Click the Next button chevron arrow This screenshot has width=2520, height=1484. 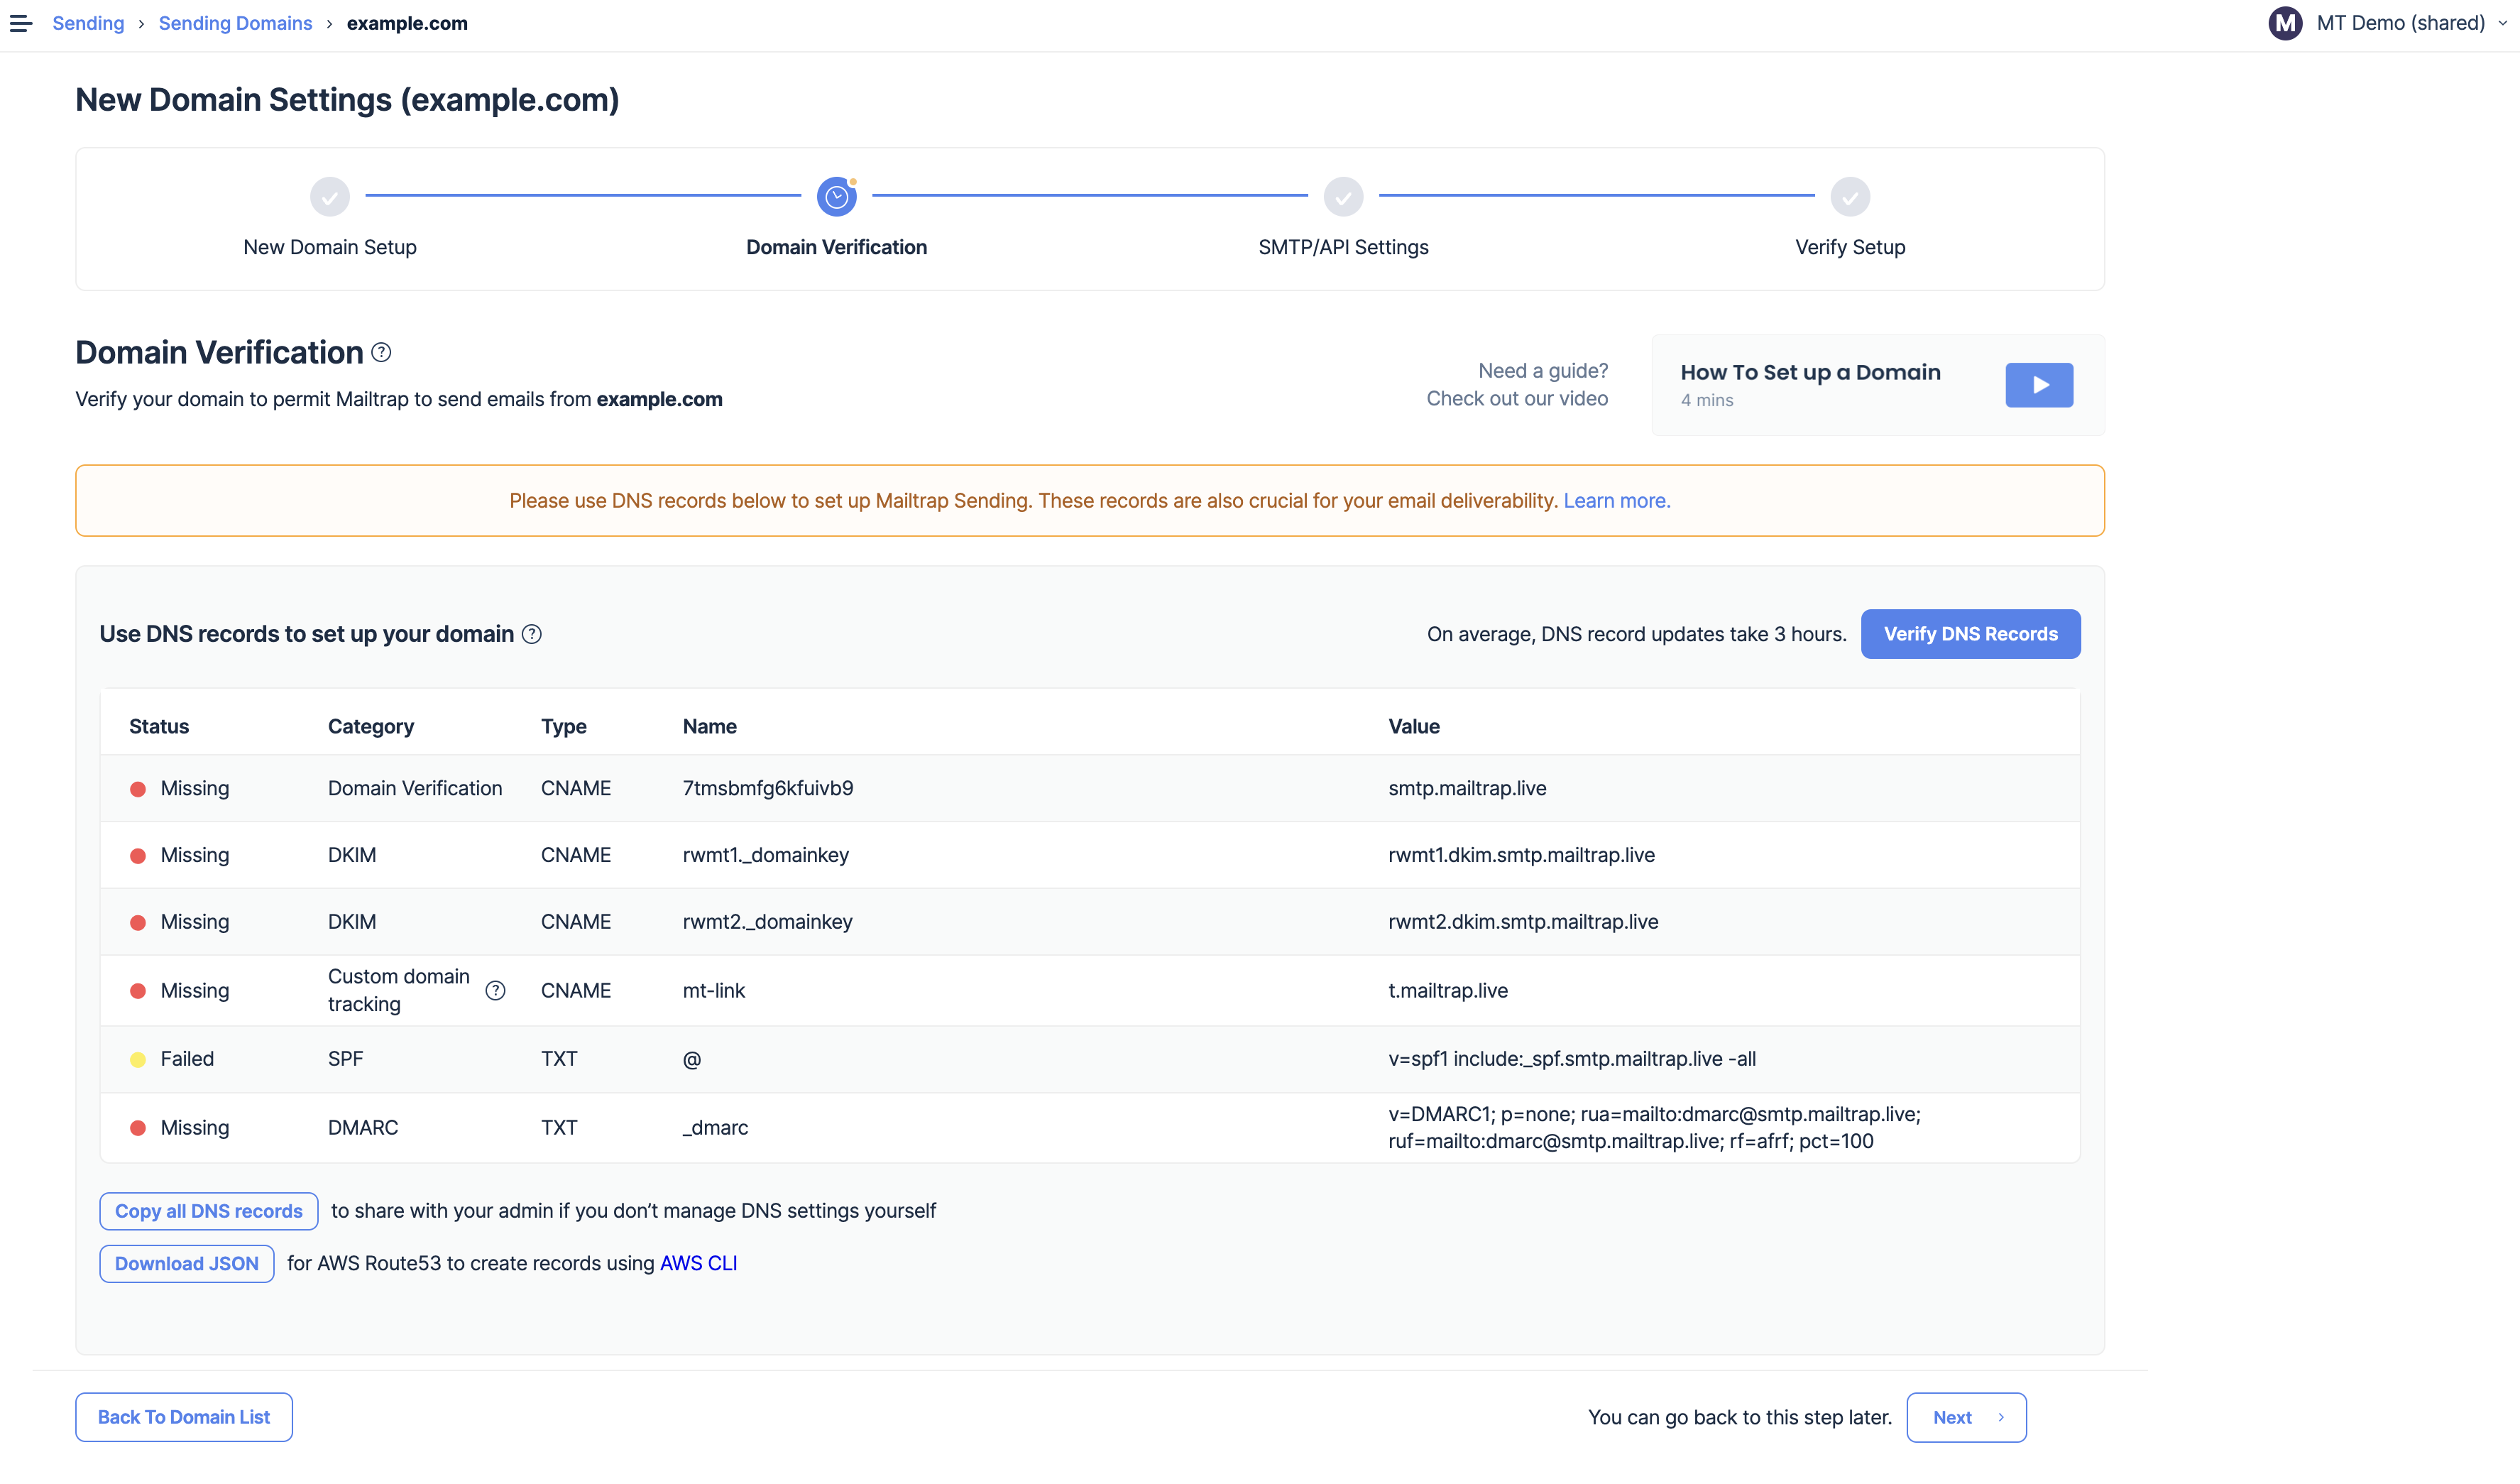pos(1999,1417)
